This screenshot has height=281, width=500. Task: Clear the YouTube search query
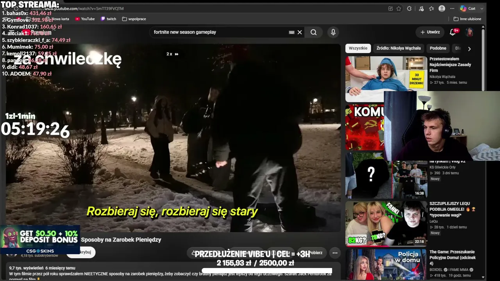tap(300, 32)
